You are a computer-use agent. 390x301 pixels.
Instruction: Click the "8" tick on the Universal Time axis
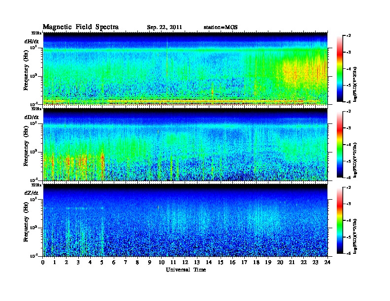[138, 262]
